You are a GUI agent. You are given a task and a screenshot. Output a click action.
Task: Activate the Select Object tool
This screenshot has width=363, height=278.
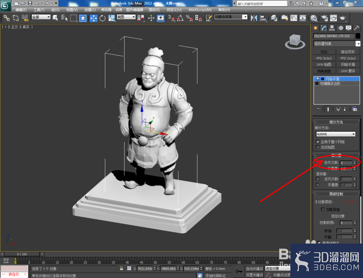pos(55,18)
